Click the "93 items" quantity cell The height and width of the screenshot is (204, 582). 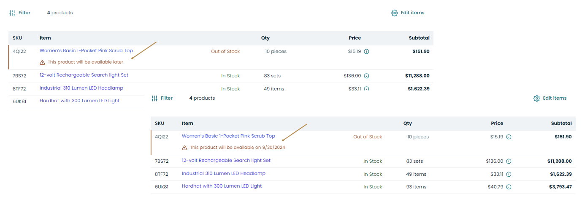pos(416,187)
